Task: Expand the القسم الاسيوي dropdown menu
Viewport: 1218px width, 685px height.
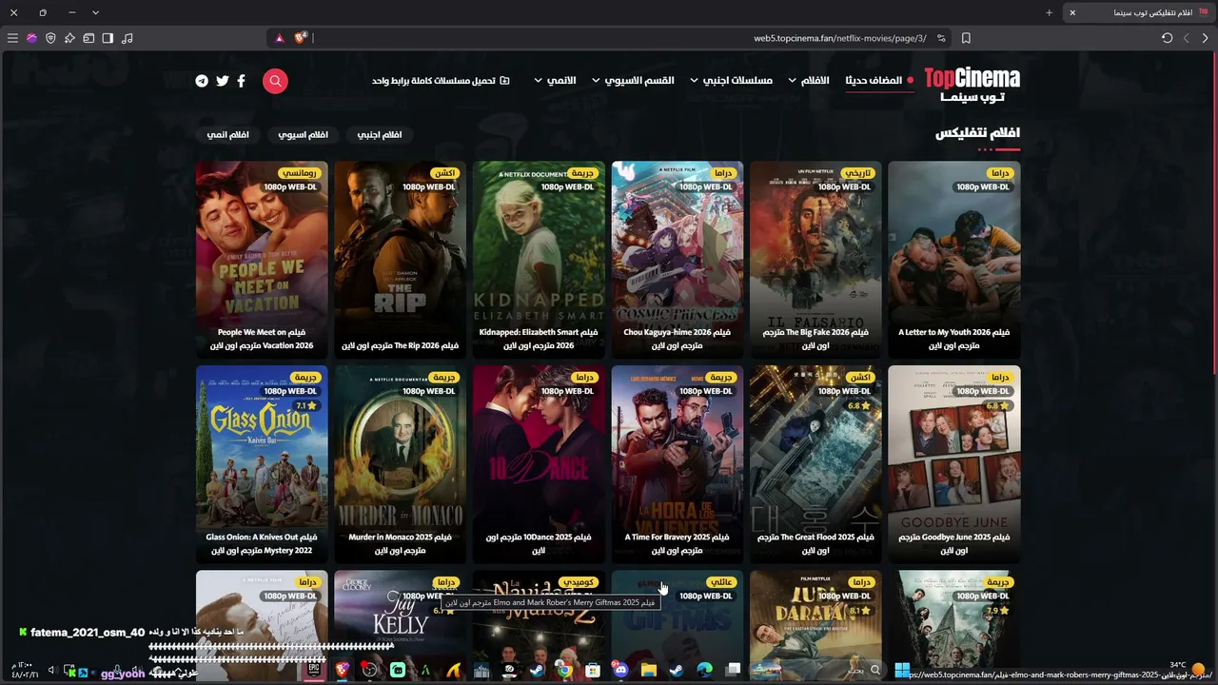Action: [633, 81]
